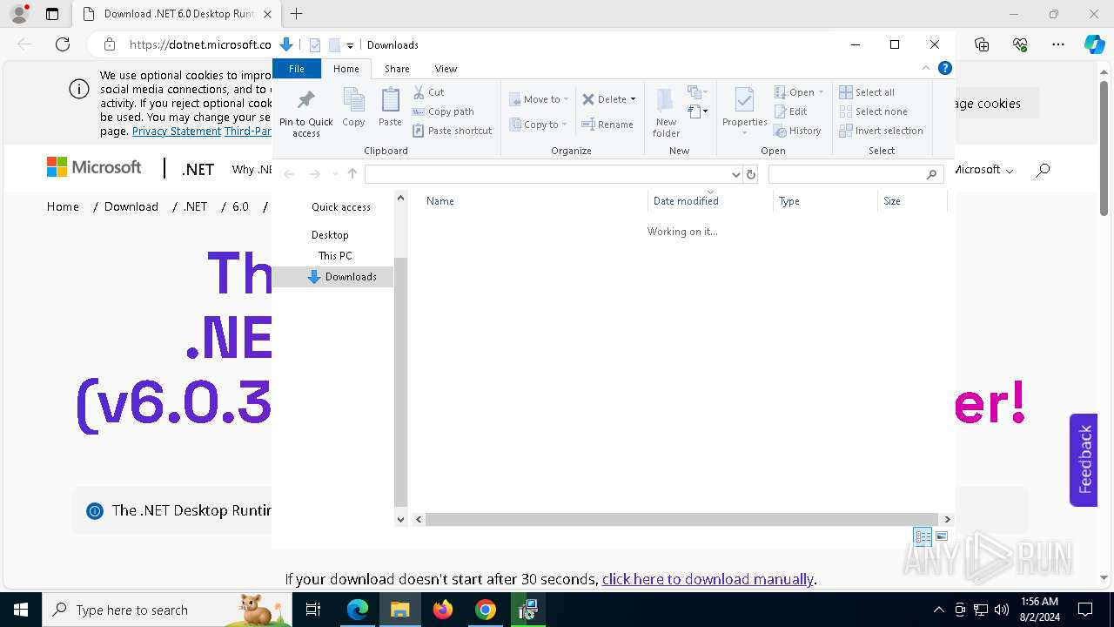Click Properties checkmark in Explorer title bar
Viewport: 1114px width, 627px height.
click(x=315, y=45)
